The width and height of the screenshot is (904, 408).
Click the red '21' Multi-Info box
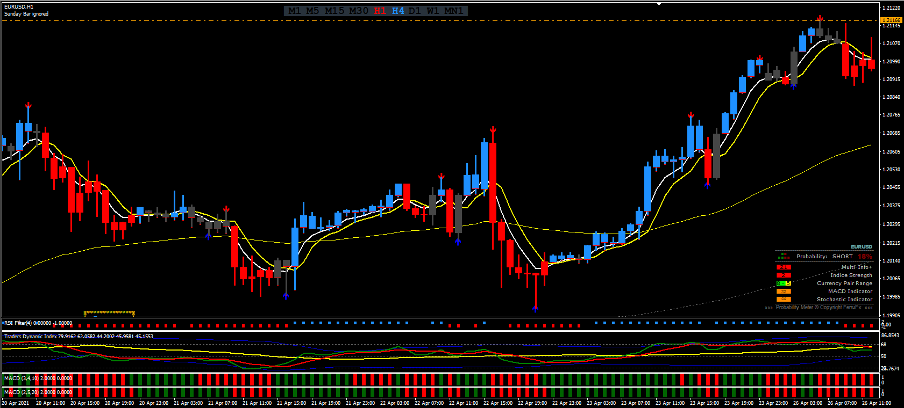784,267
